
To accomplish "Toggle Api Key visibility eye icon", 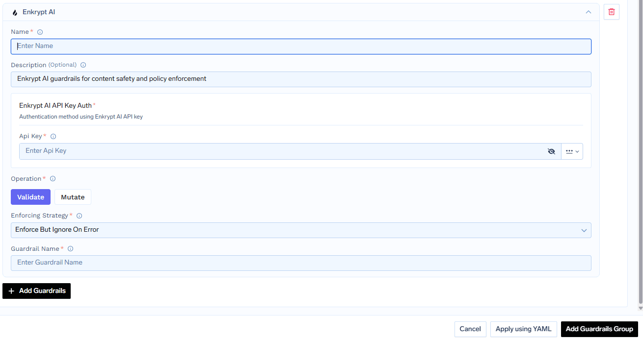I will [551, 151].
